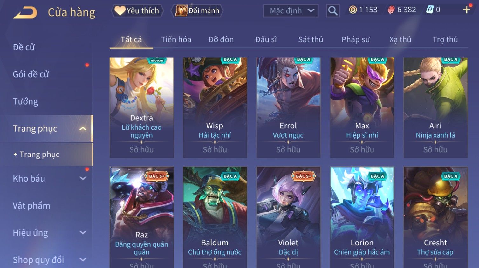The image size is (479, 268).
Task: Select the Violet Đặc dị skin card
Action: (288, 217)
